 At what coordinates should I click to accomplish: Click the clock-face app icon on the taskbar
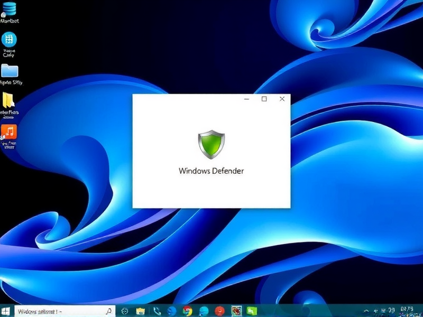(125, 310)
